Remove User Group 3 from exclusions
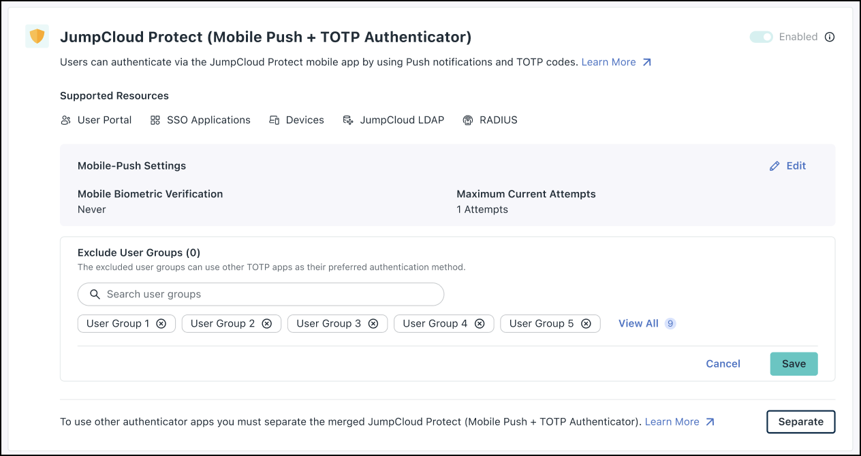 pyautogui.click(x=373, y=323)
